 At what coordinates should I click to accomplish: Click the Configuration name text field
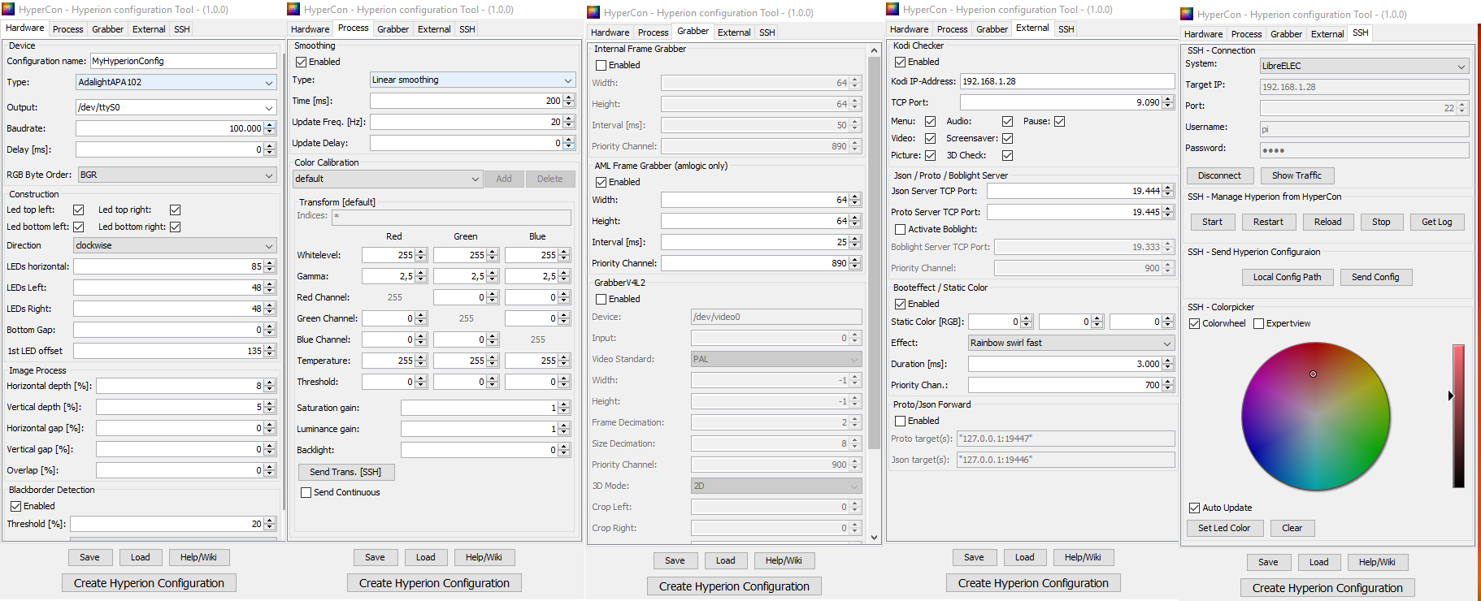pos(183,61)
